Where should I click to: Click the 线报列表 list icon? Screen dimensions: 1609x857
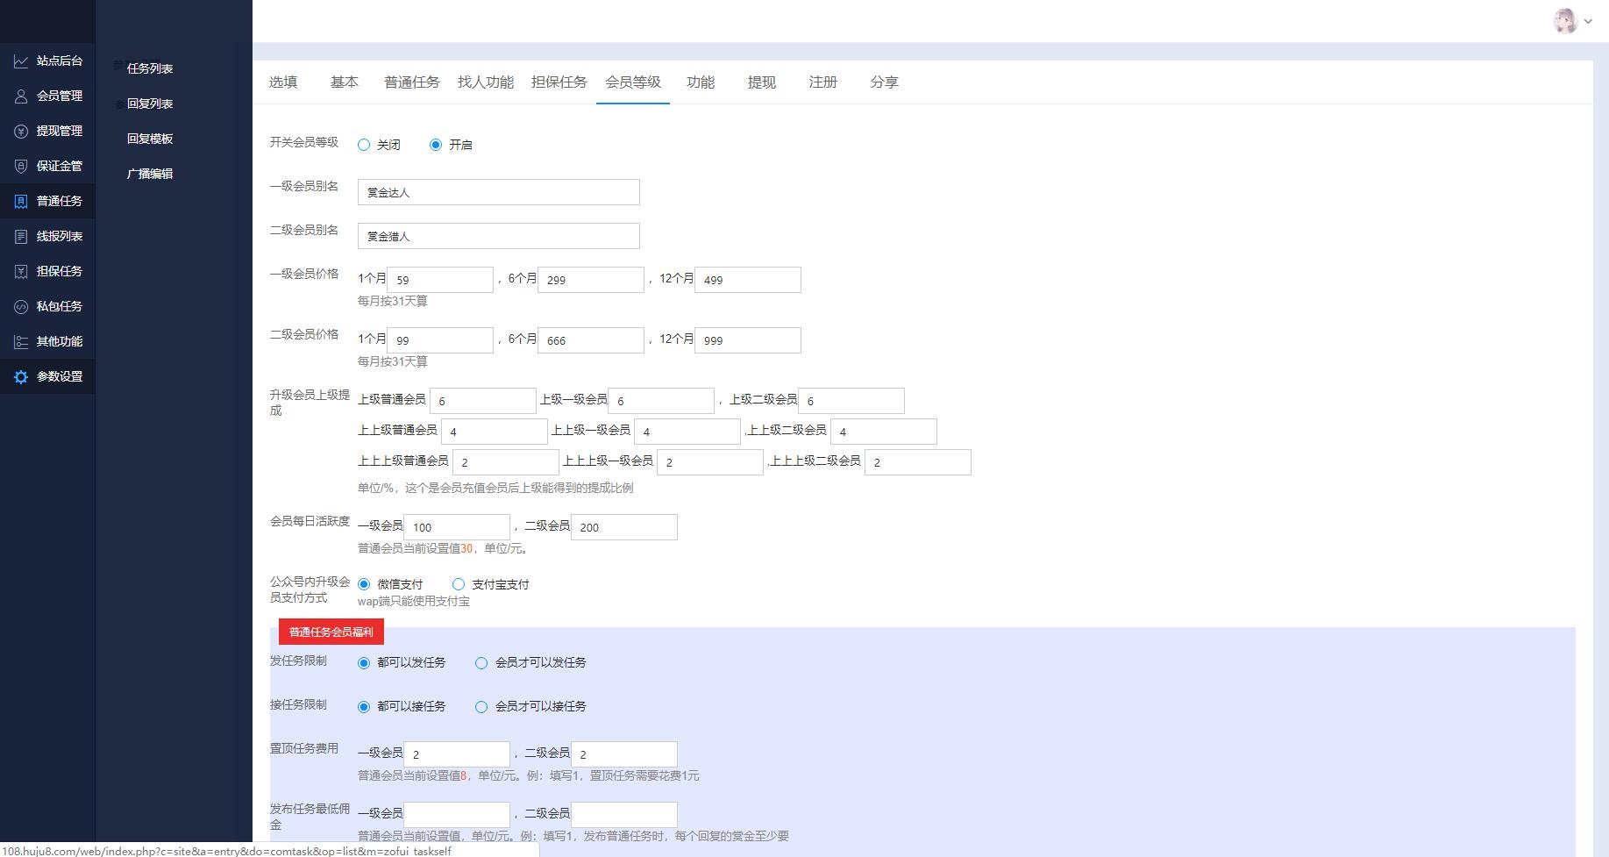tap(21, 236)
